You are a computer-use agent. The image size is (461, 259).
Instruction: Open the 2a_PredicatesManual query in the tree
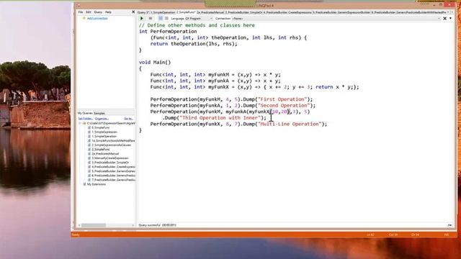coord(105,153)
